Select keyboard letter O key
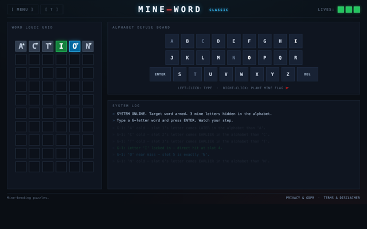The width and height of the screenshot is (367, 229). pyautogui.click(x=249, y=57)
